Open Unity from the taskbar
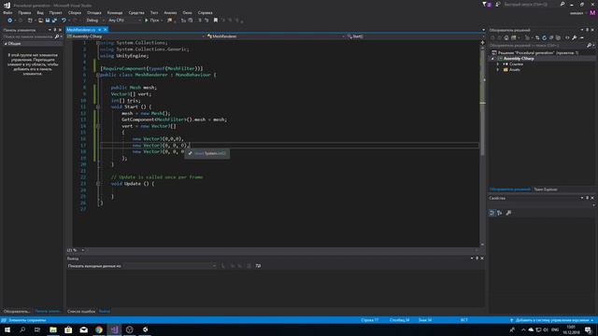 [x=145, y=329]
